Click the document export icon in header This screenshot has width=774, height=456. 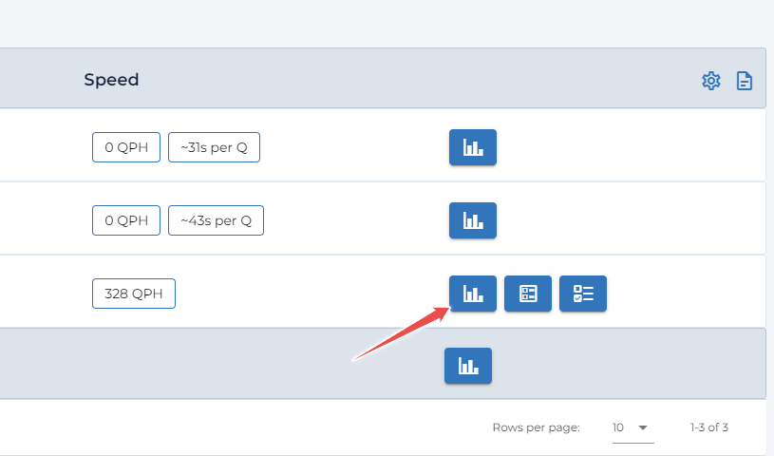click(745, 81)
